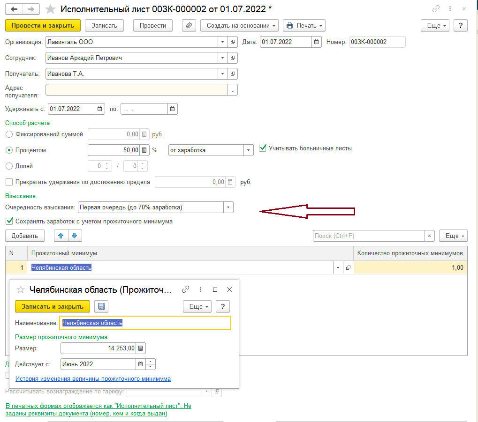Open calendar picker for document date
This screenshot has height=422, width=478.
317,42
